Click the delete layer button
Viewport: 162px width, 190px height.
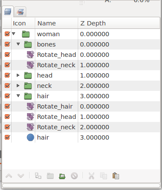coord(74,176)
